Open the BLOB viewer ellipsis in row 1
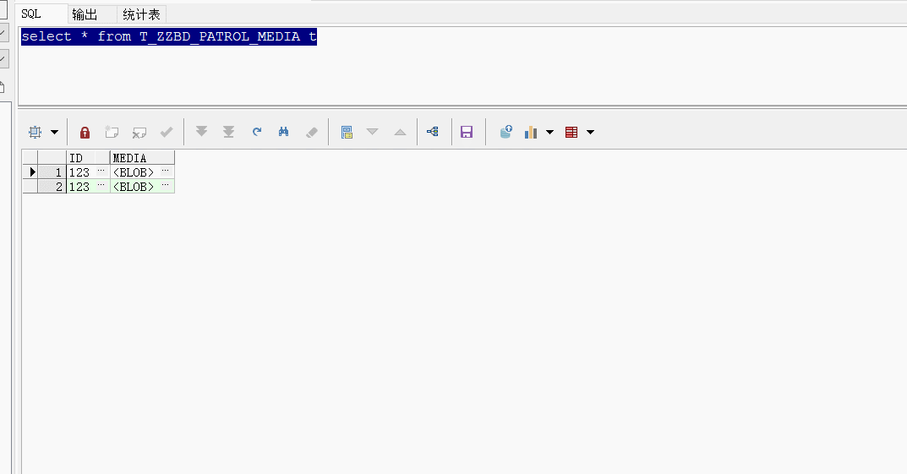Image resolution: width=907 pixels, height=474 pixels. coord(166,172)
